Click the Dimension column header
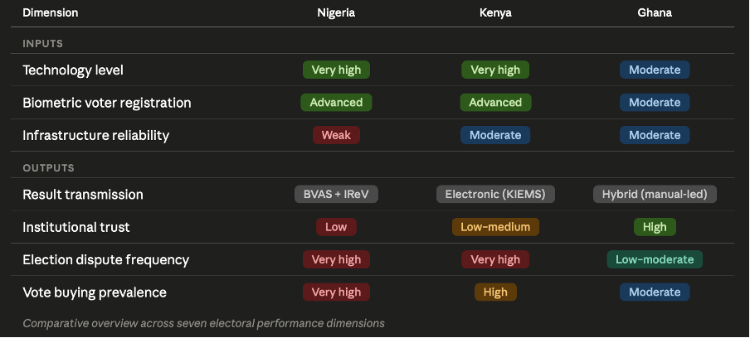The image size is (750, 338). coord(51,13)
